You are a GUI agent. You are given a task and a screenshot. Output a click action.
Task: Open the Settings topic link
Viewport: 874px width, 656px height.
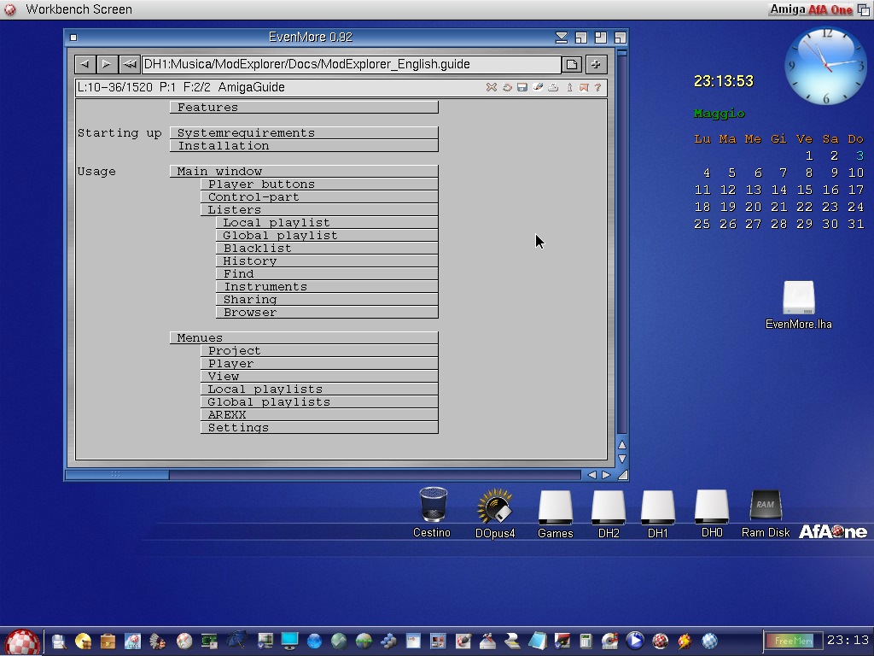pyautogui.click(x=318, y=428)
